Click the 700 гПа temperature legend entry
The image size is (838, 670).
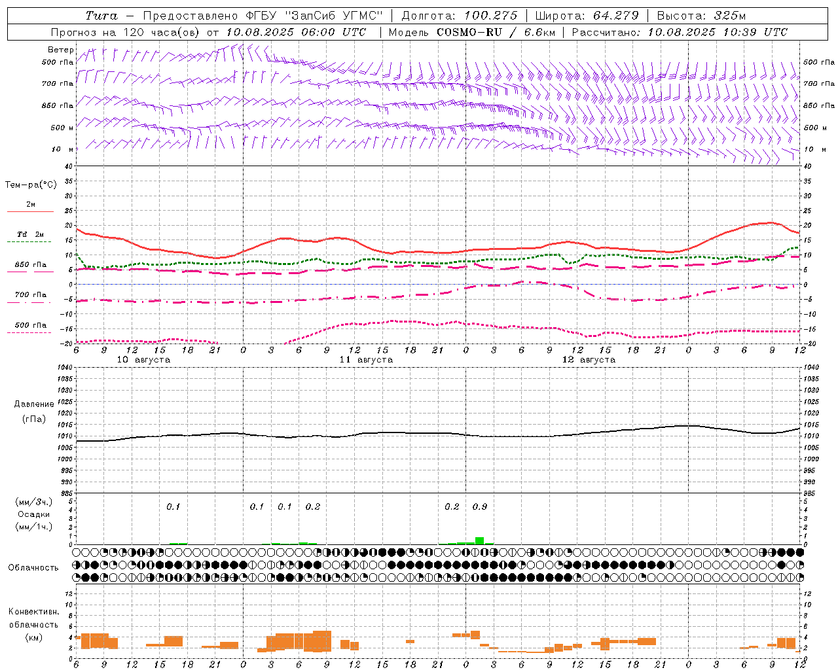31,295
